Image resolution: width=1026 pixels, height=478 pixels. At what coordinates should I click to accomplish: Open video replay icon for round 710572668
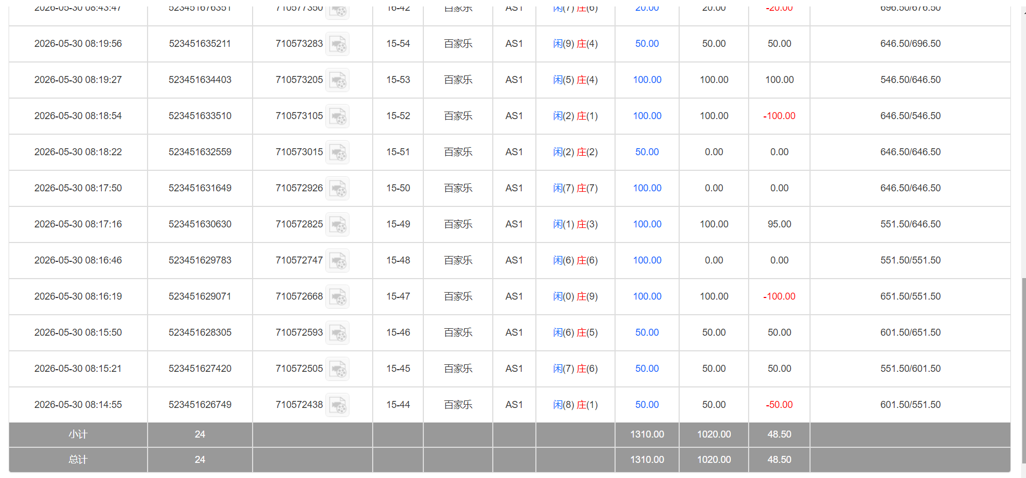click(x=338, y=297)
